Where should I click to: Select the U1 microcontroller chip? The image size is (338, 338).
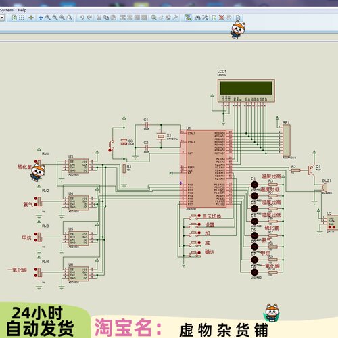tap(206, 169)
